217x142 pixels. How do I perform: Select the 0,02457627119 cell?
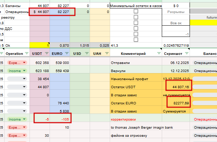[176, 45]
